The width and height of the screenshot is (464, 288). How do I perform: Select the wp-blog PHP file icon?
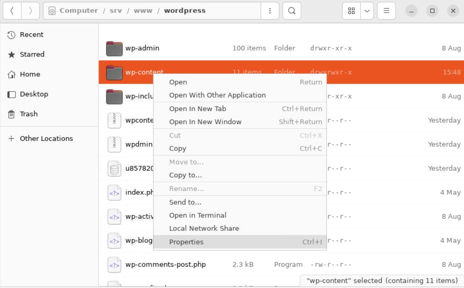point(114,241)
